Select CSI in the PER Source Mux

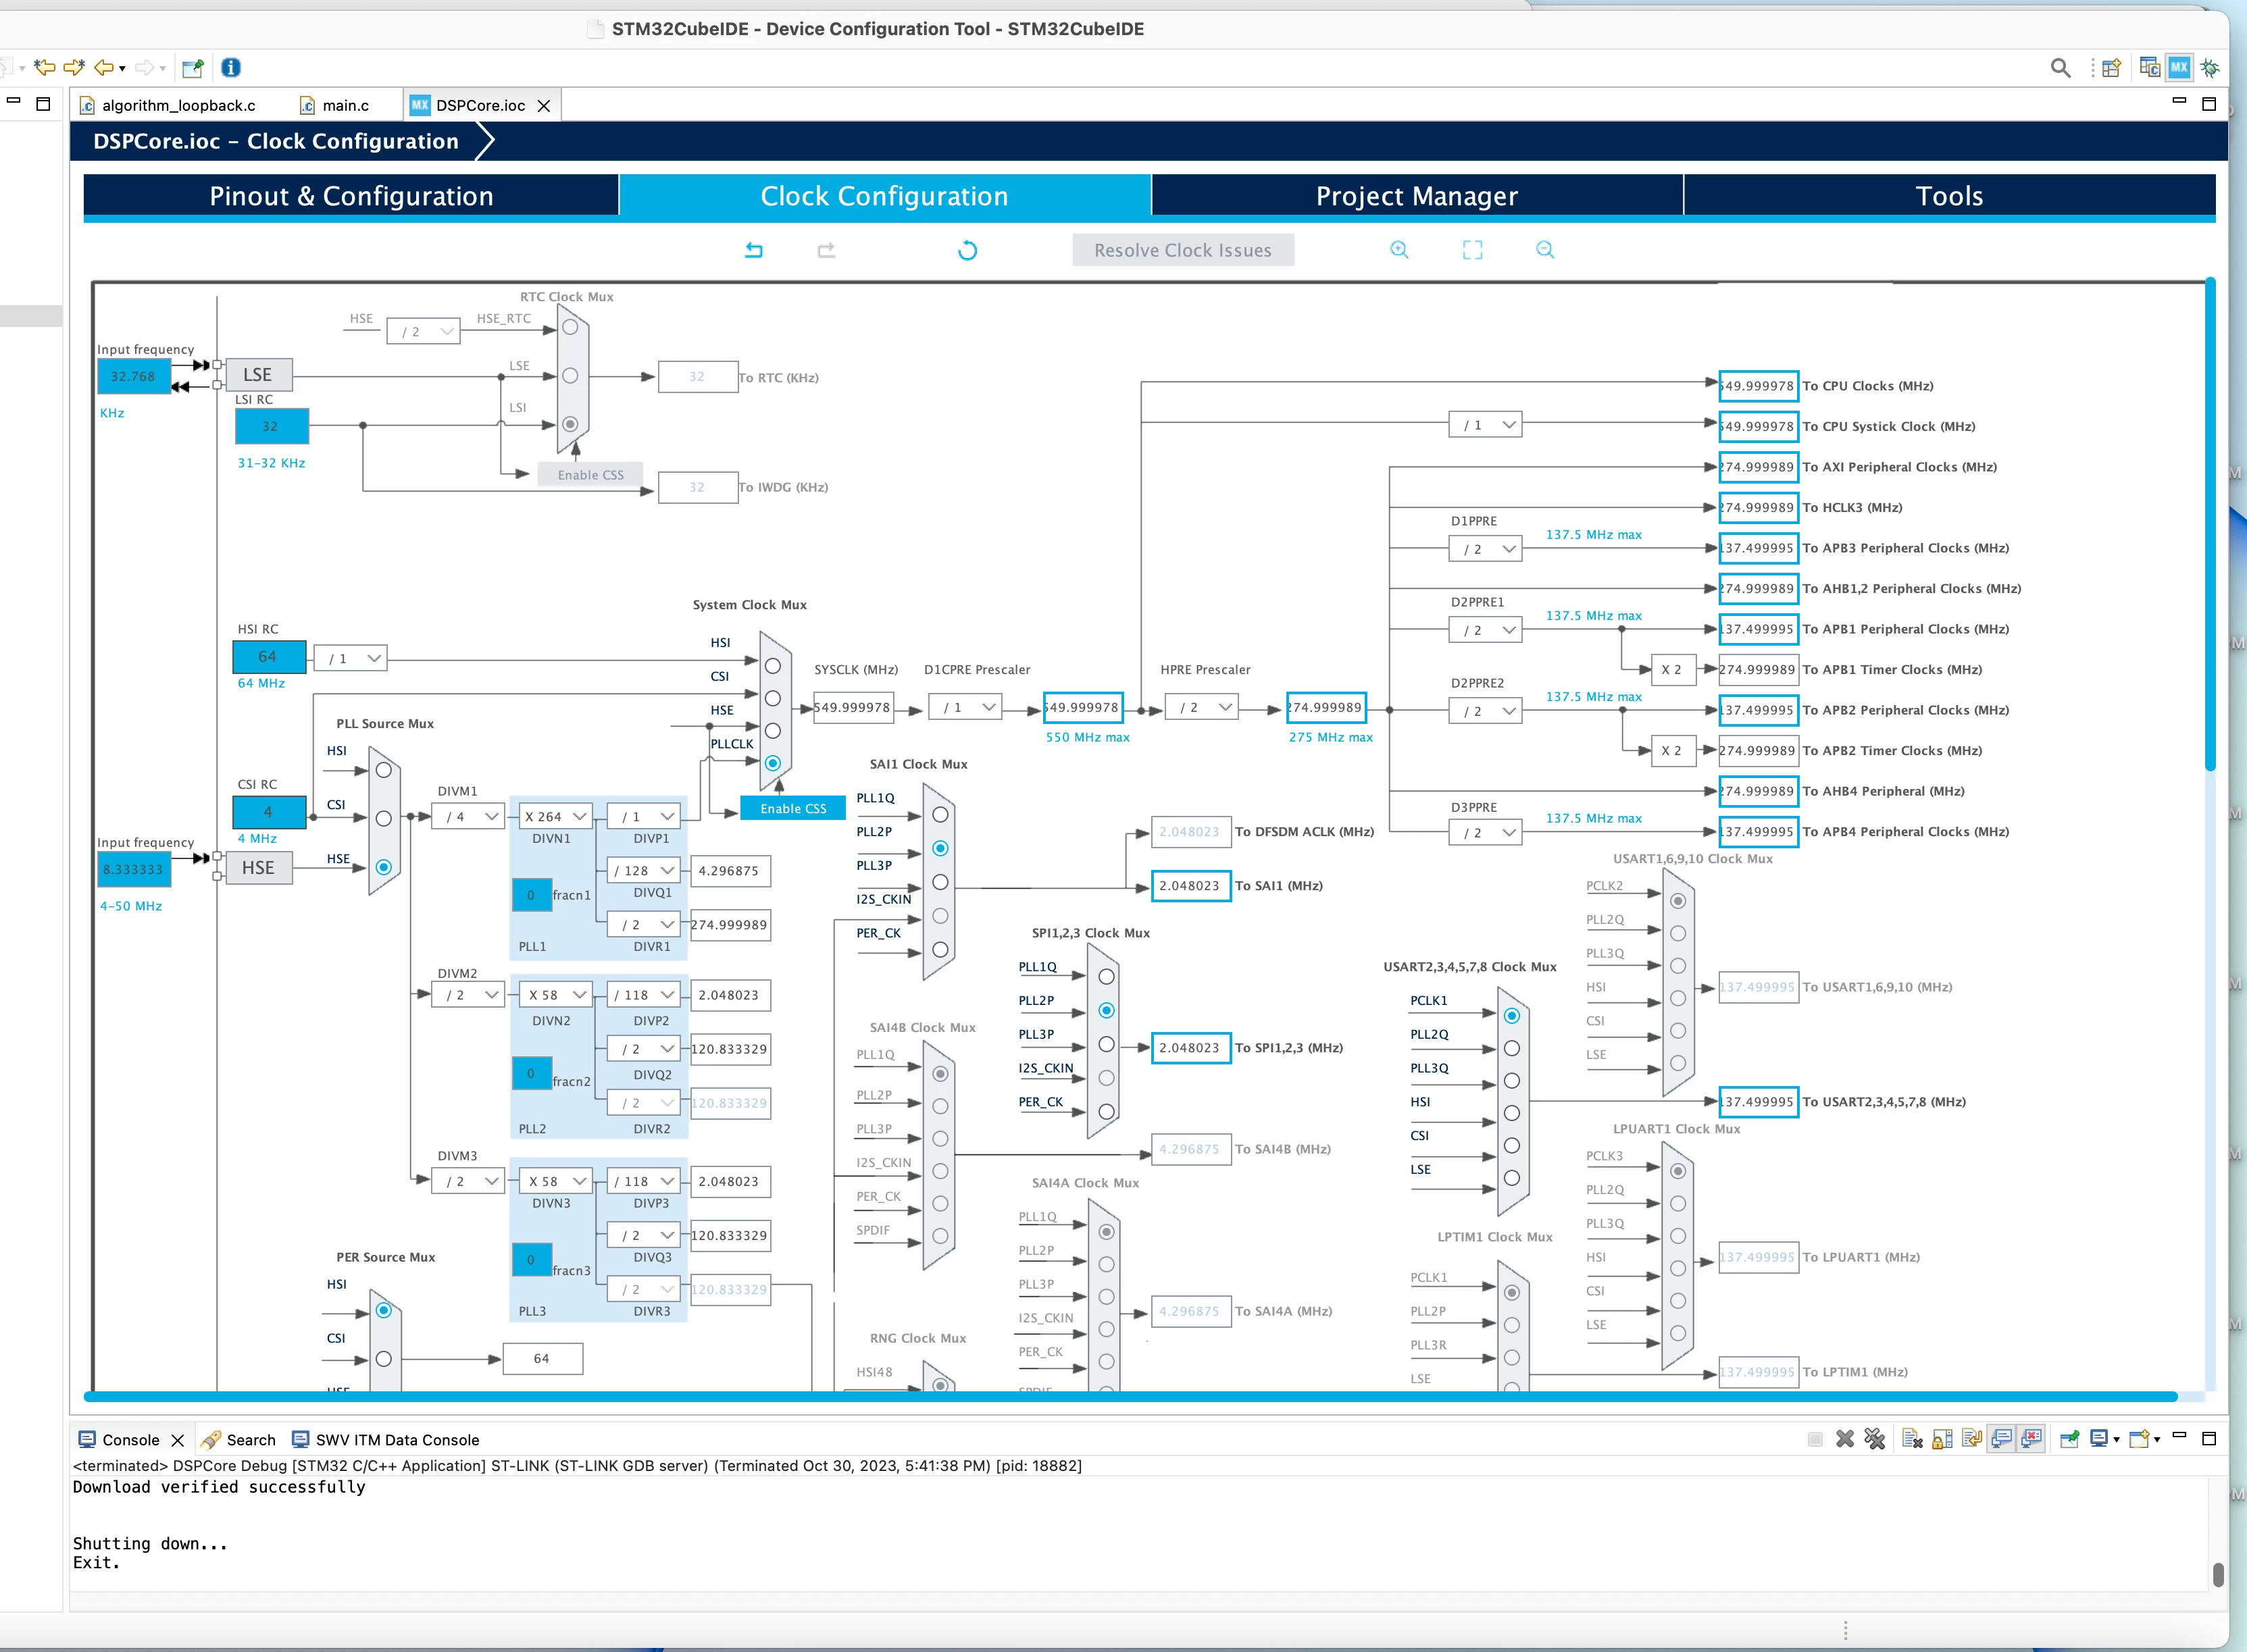pos(384,1359)
